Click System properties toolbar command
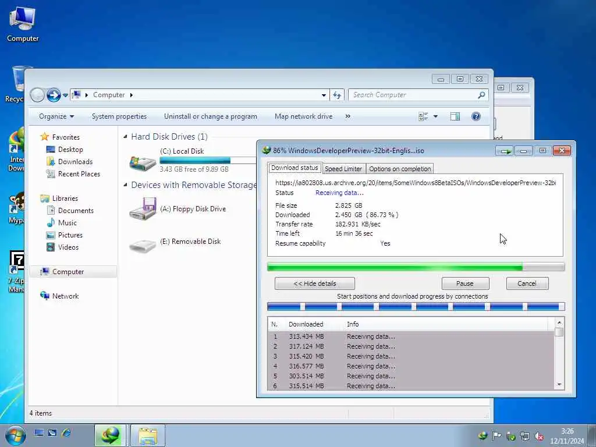The image size is (596, 447). [119, 116]
